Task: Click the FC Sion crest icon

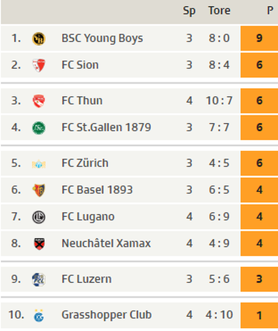Action: (39, 65)
